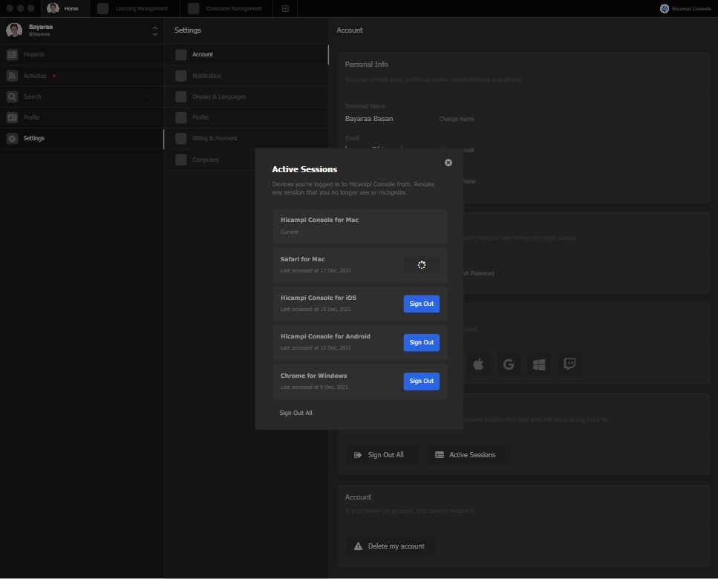
Task: Connect the Microsoft login icon
Action: click(539, 364)
